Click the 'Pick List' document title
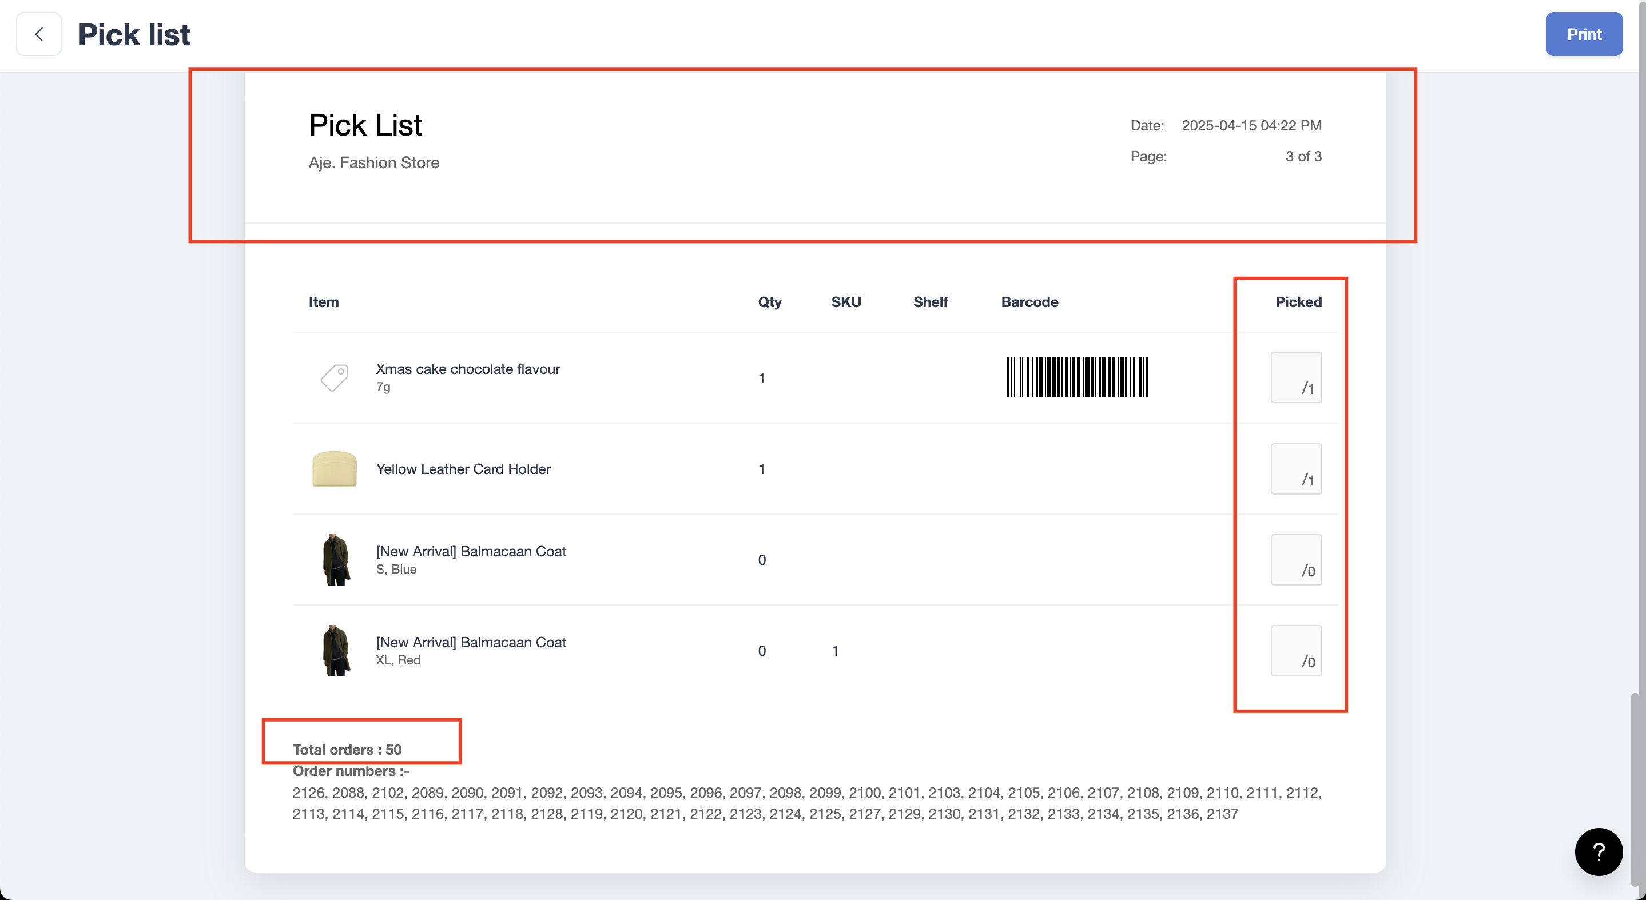Screen dimensions: 1646x900 coord(365,125)
